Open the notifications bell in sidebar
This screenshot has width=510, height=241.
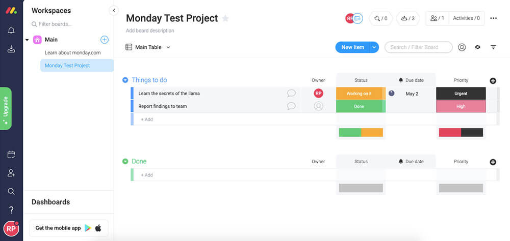click(11, 31)
